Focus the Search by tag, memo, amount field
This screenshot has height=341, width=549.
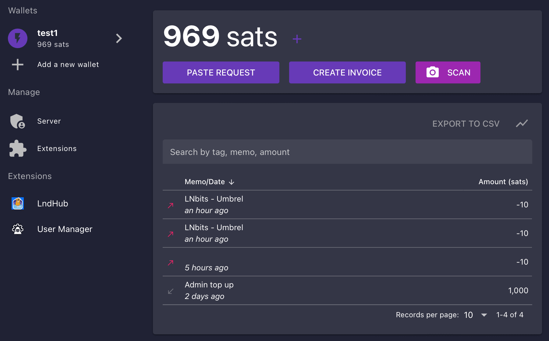coord(347,152)
